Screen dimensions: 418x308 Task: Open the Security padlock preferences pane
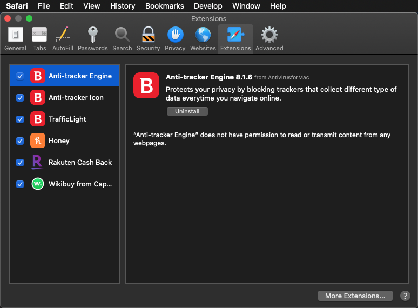point(148,39)
